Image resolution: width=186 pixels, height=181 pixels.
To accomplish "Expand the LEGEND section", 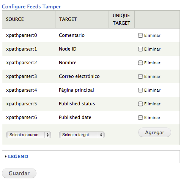I will [x=18, y=157].
